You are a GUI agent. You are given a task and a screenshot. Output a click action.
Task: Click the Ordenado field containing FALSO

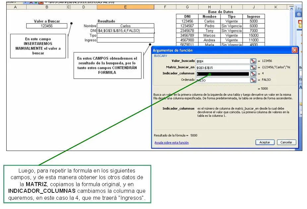pos(223,80)
